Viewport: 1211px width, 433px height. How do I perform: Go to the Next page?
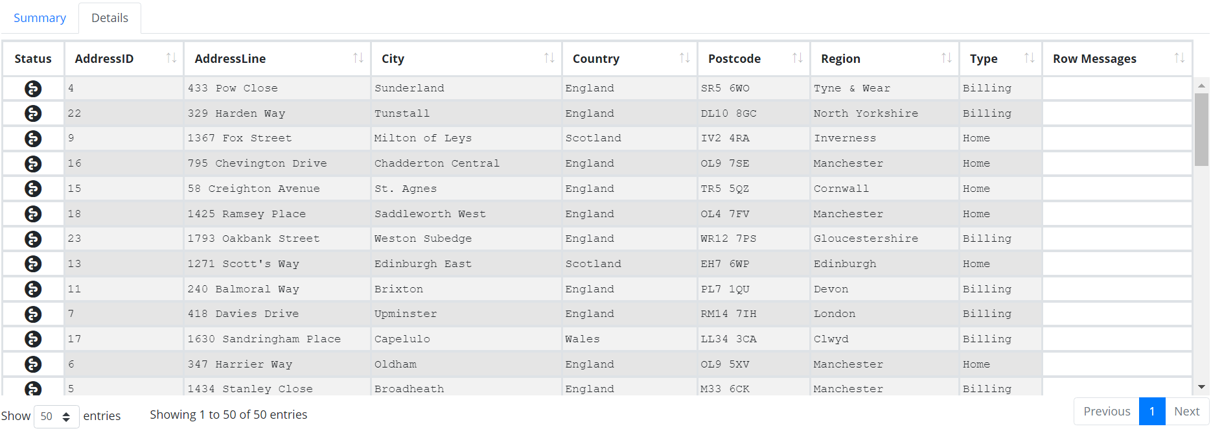(1186, 412)
